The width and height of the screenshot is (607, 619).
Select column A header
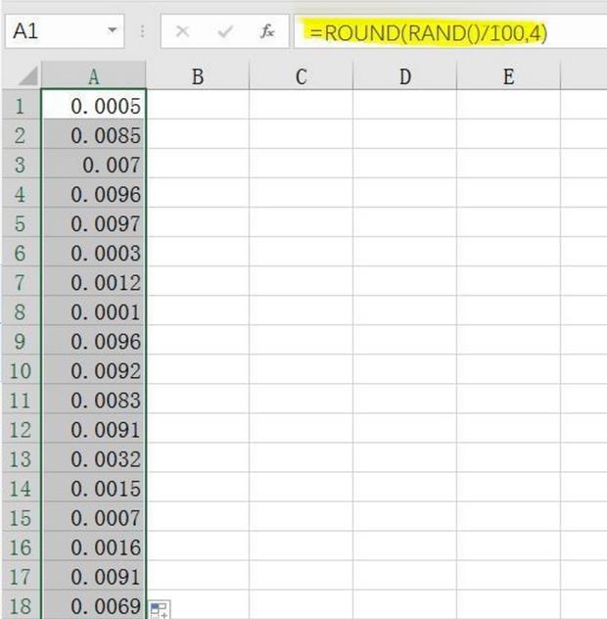[x=94, y=76]
